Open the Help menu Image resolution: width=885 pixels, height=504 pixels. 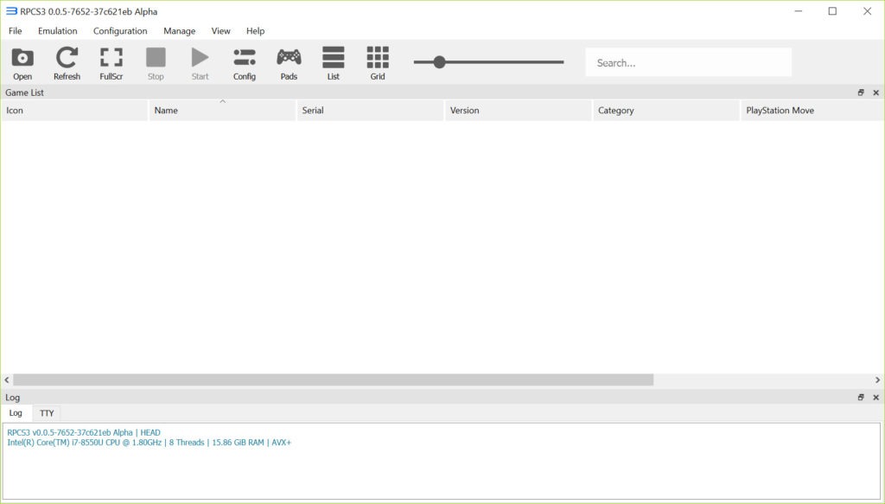coord(255,31)
